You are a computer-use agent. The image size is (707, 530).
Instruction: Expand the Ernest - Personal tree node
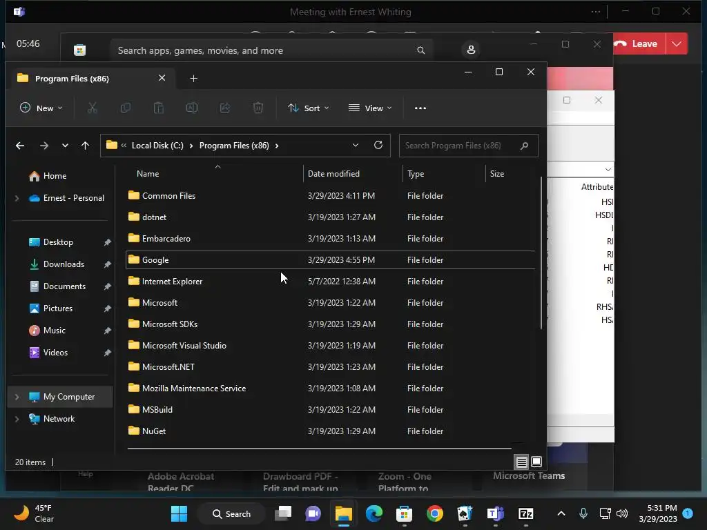(x=17, y=198)
